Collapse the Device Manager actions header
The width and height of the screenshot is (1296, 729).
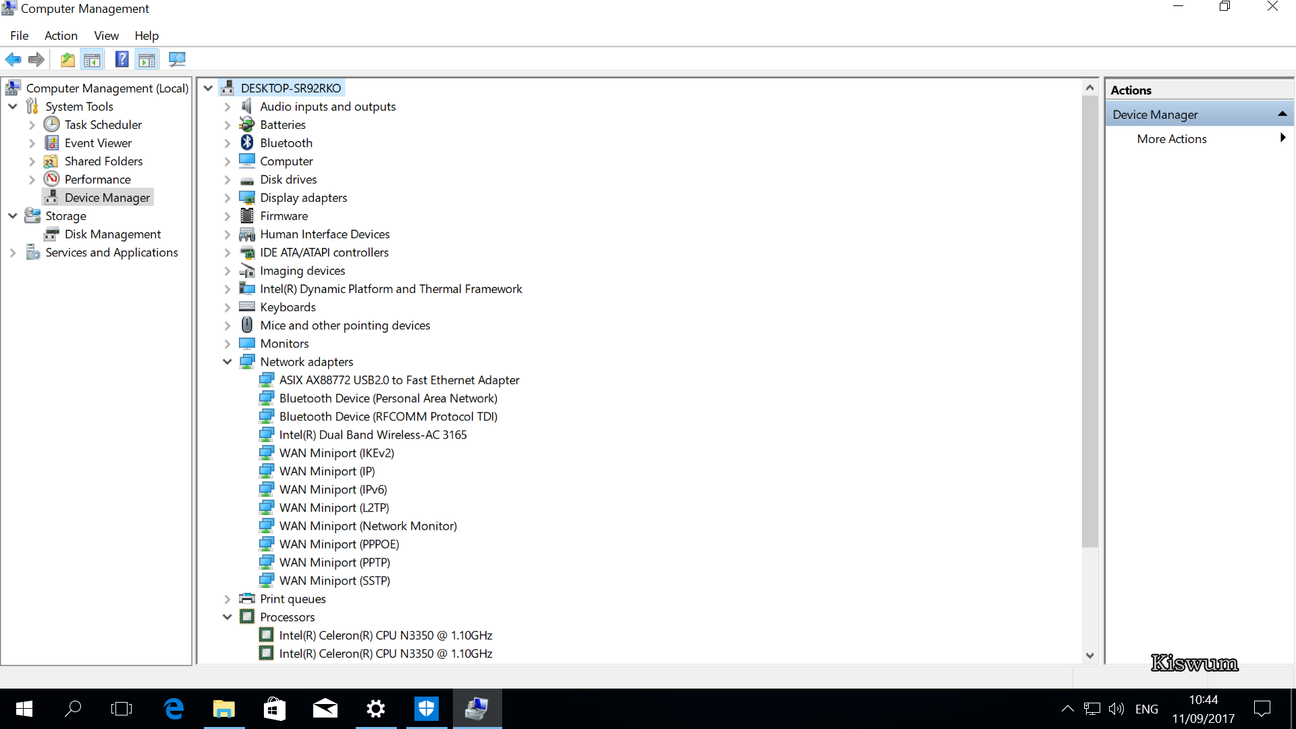(x=1282, y=114)
